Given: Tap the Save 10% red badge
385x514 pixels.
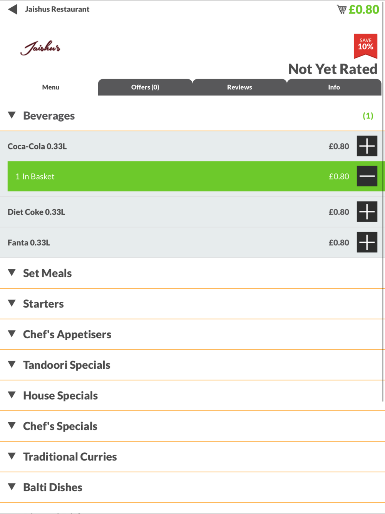Looking at the screenshot, I should 365,46.
